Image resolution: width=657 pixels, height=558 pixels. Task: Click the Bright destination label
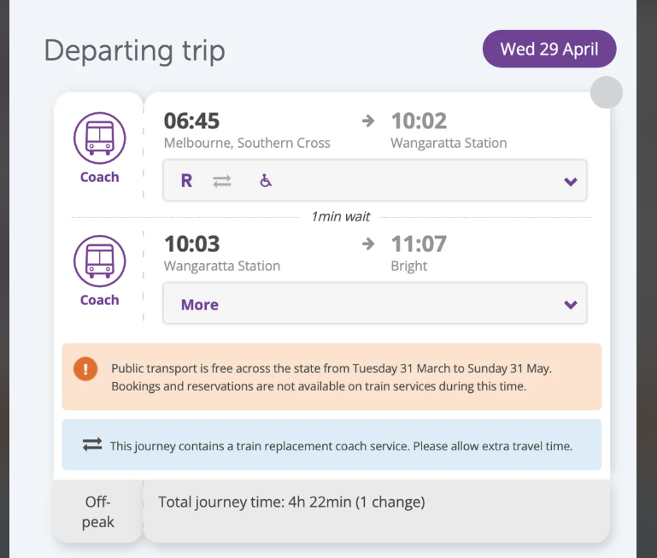(x=408, y=266)
